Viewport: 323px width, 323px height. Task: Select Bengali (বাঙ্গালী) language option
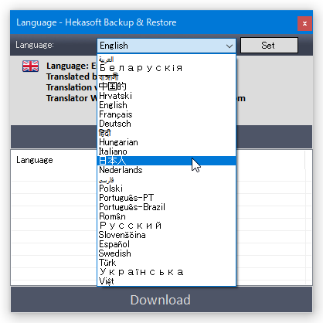pos(166,77)
